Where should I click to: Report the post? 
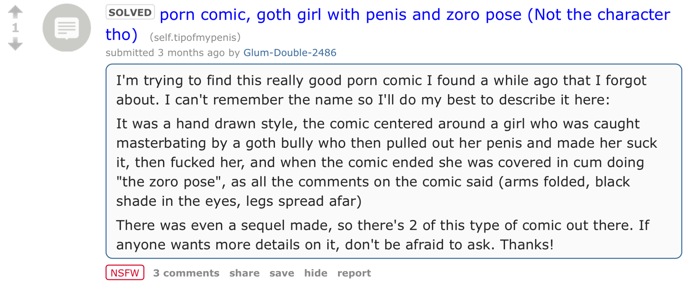pos(354,273)
